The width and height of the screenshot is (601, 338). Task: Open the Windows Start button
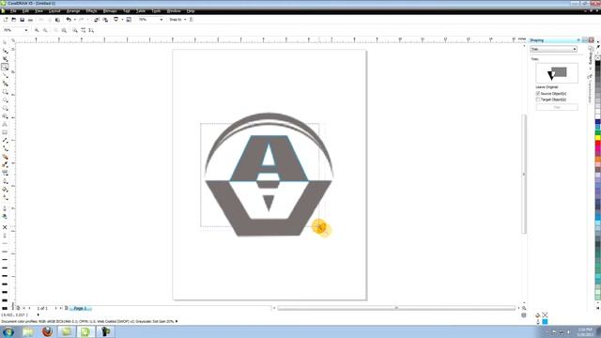click(8, 331)
